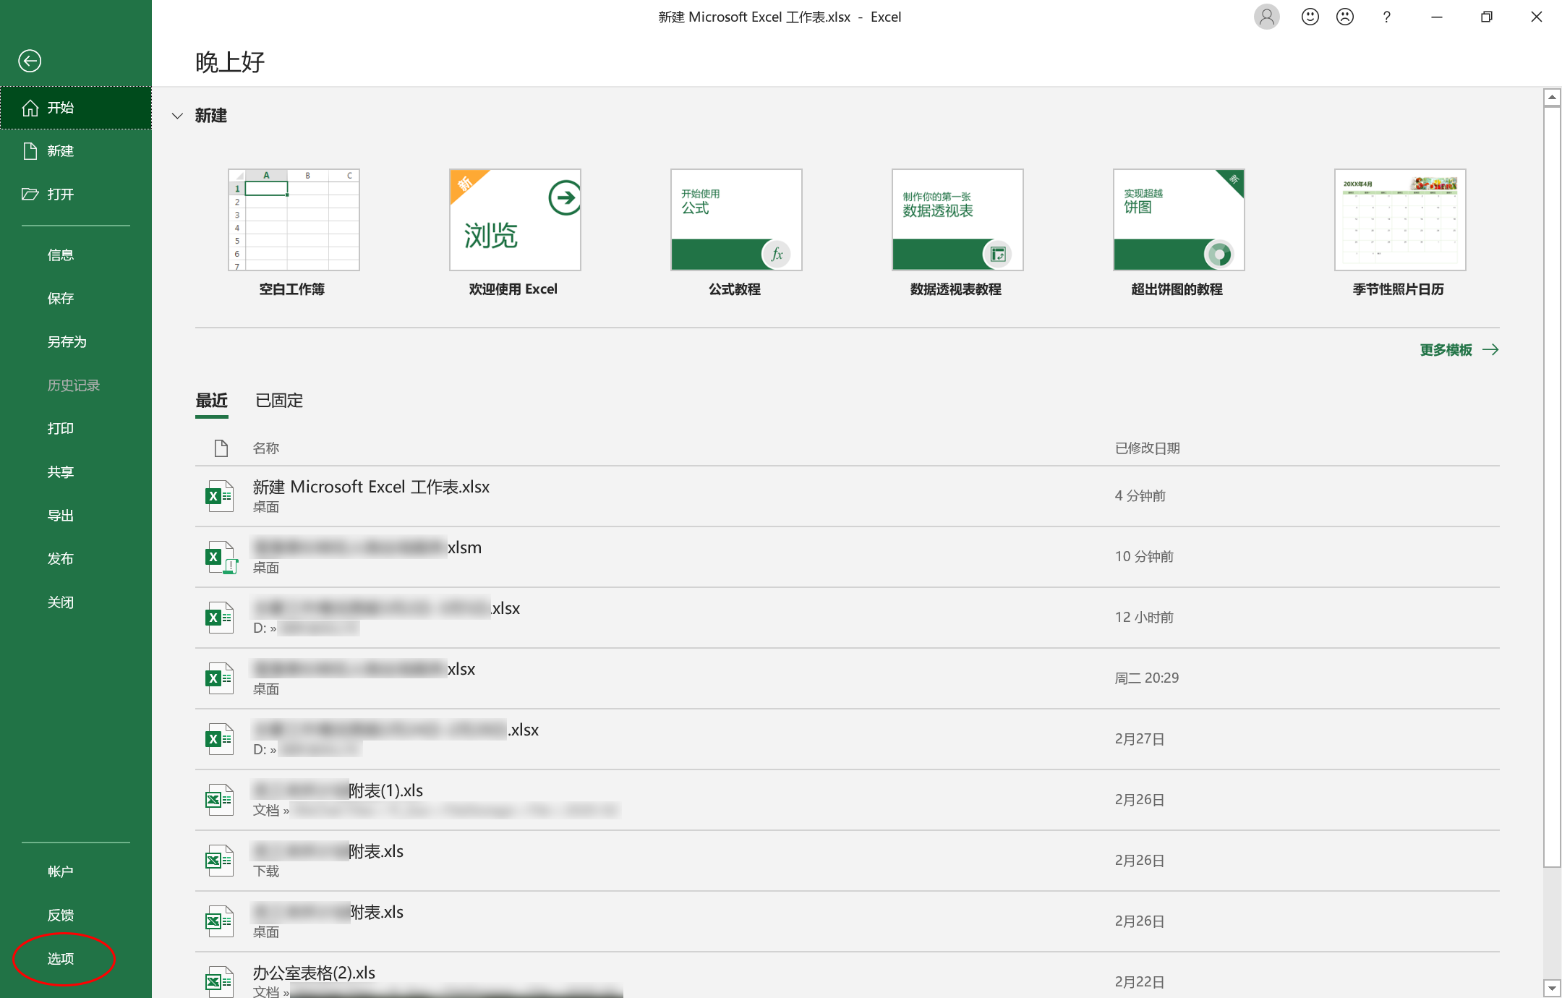Viewport: 1562px width, 998px height.
Task: Open the 另存为 menu item
Action: 67,341
